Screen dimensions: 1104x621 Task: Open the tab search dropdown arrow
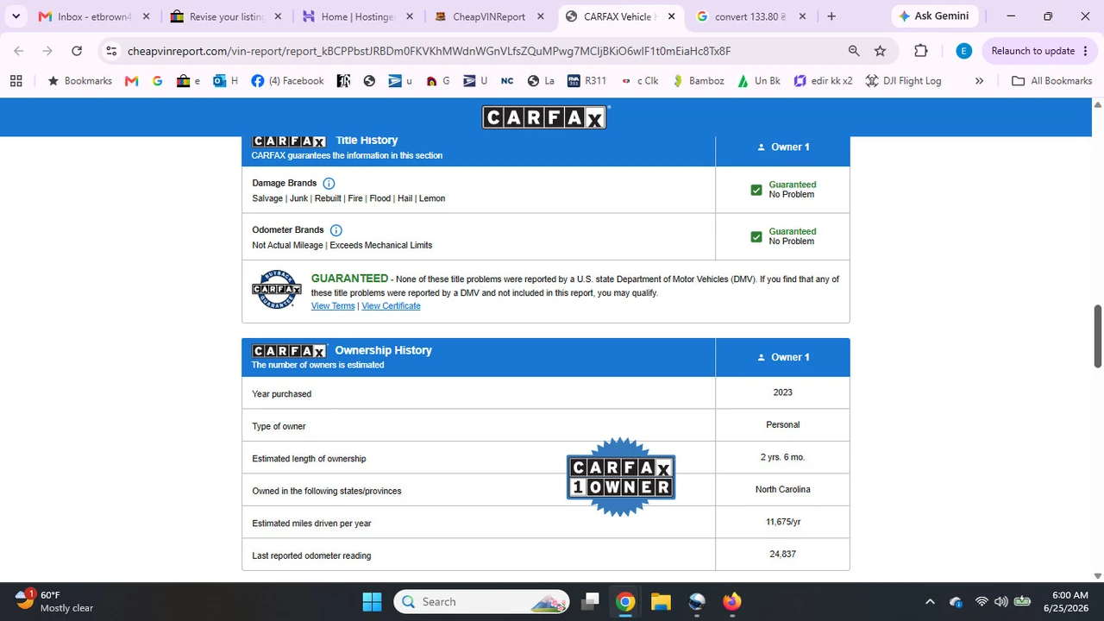click(x=16, y=16)
